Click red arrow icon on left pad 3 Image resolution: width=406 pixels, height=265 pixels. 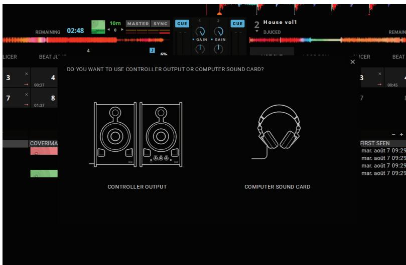(x=26, y=84)
